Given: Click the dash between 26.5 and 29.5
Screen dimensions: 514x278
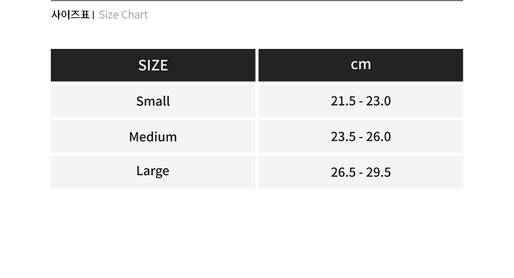Looking at the screenshot, I should (361, 173).
